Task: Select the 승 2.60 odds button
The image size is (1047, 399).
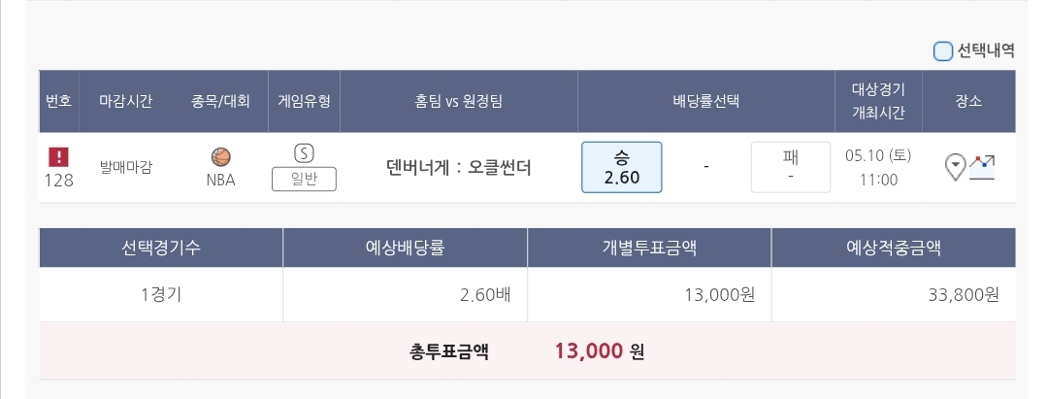Action: click(621, 167)
